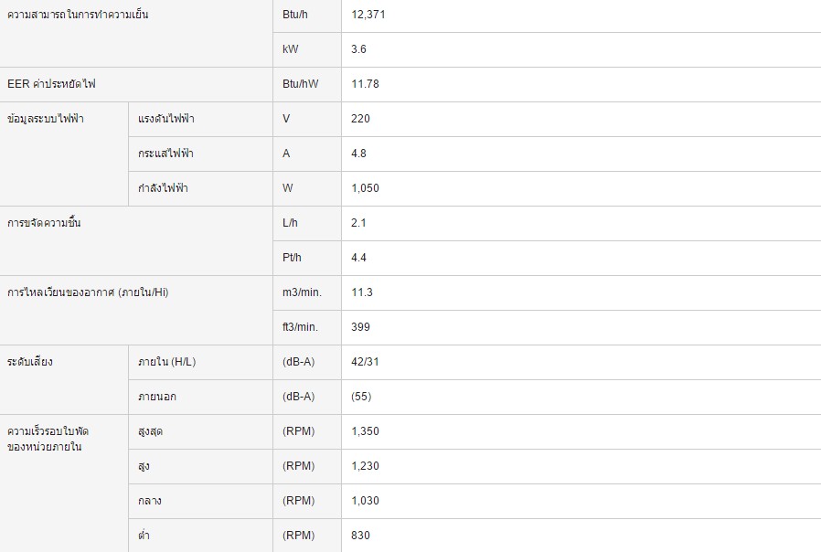Select the kW unit cell
The image size is (821, 552).
pos(307,49)
